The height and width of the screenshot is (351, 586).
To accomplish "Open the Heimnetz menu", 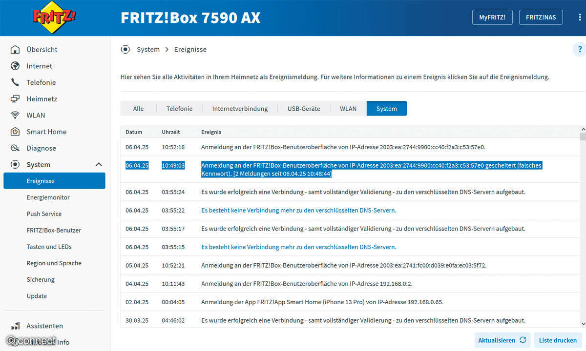I will point(42,99).
